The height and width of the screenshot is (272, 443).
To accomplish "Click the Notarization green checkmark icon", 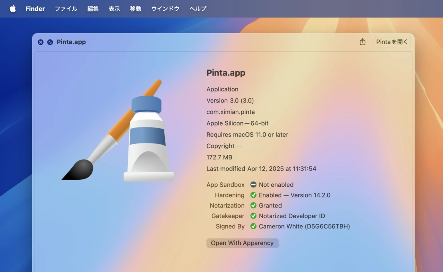I will tap(253, 205).
